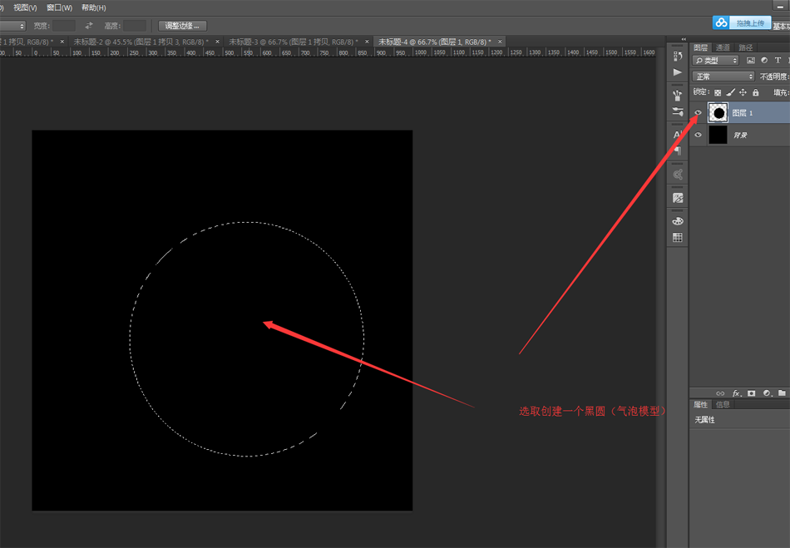Toggle the lock all icon
The width and height of the screenshot is (790, 548).
click(x=755, y=92)
